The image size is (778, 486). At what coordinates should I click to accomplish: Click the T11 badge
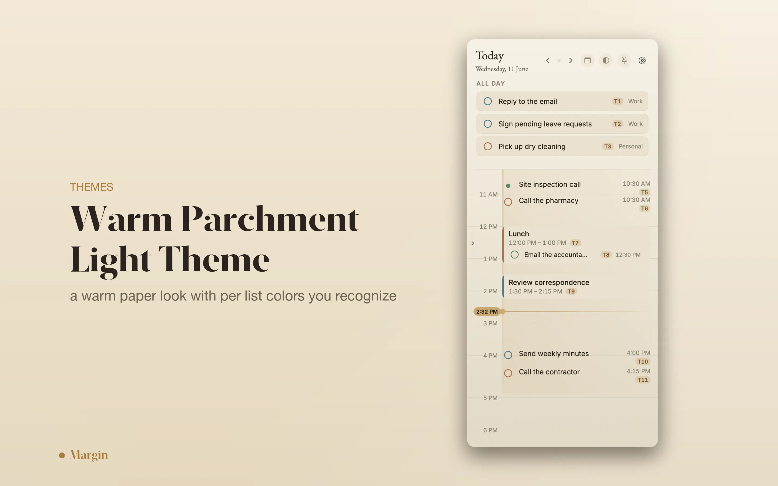pyautogui.click(x=643, y=380)
